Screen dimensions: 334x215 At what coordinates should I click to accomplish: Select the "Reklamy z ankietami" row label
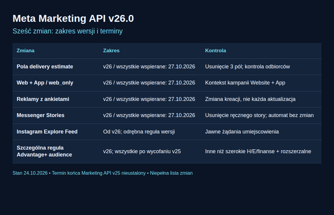click(x=43, y=99)
